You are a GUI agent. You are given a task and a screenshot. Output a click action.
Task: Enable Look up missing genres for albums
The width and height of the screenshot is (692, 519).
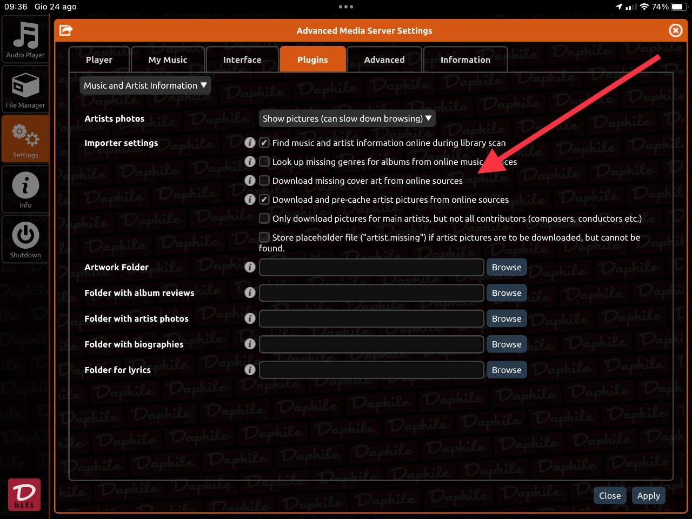pyautogui.click(x=264, y=162)
